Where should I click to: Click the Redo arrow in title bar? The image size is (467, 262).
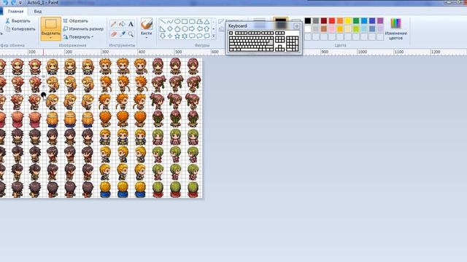(x=13, y=2)
